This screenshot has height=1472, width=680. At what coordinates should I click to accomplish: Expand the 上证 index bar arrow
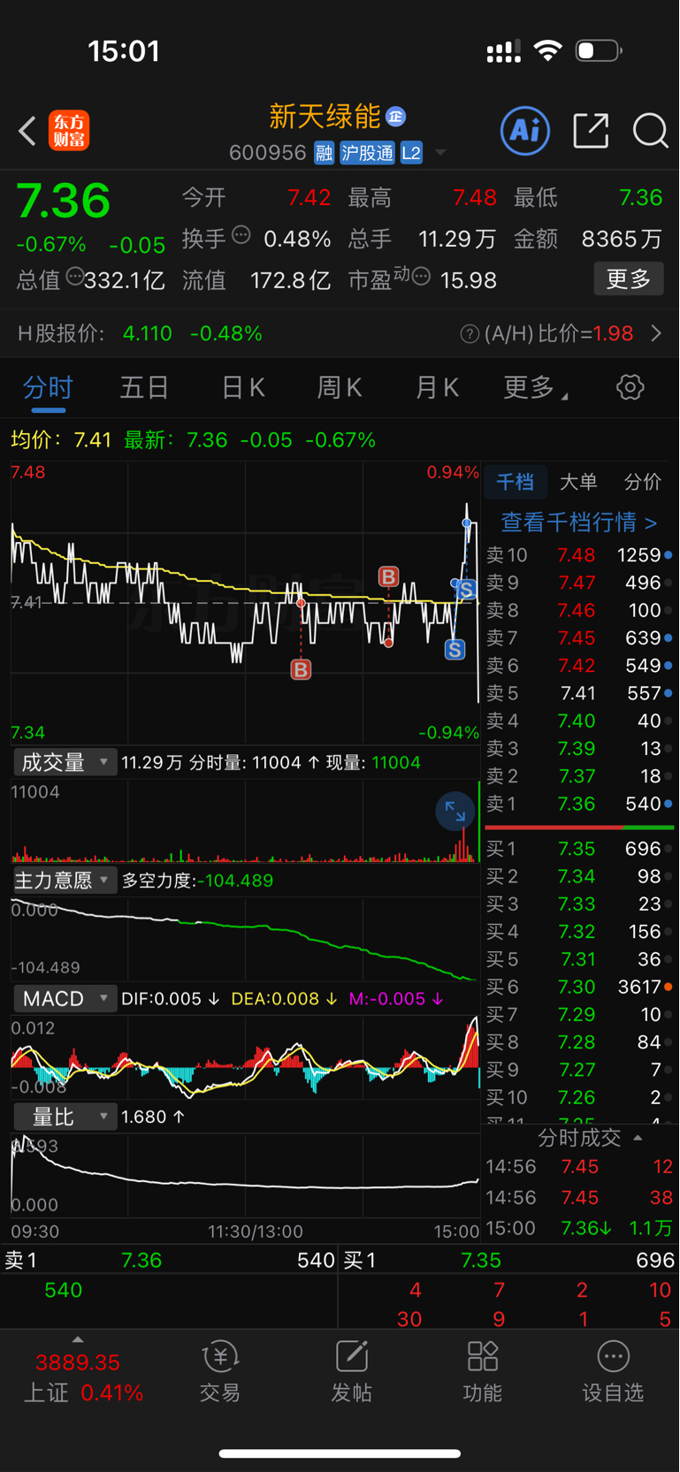[78, 1340]
